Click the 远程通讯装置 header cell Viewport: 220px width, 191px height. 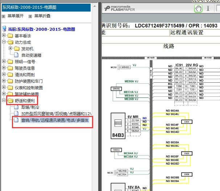[195, 32]
